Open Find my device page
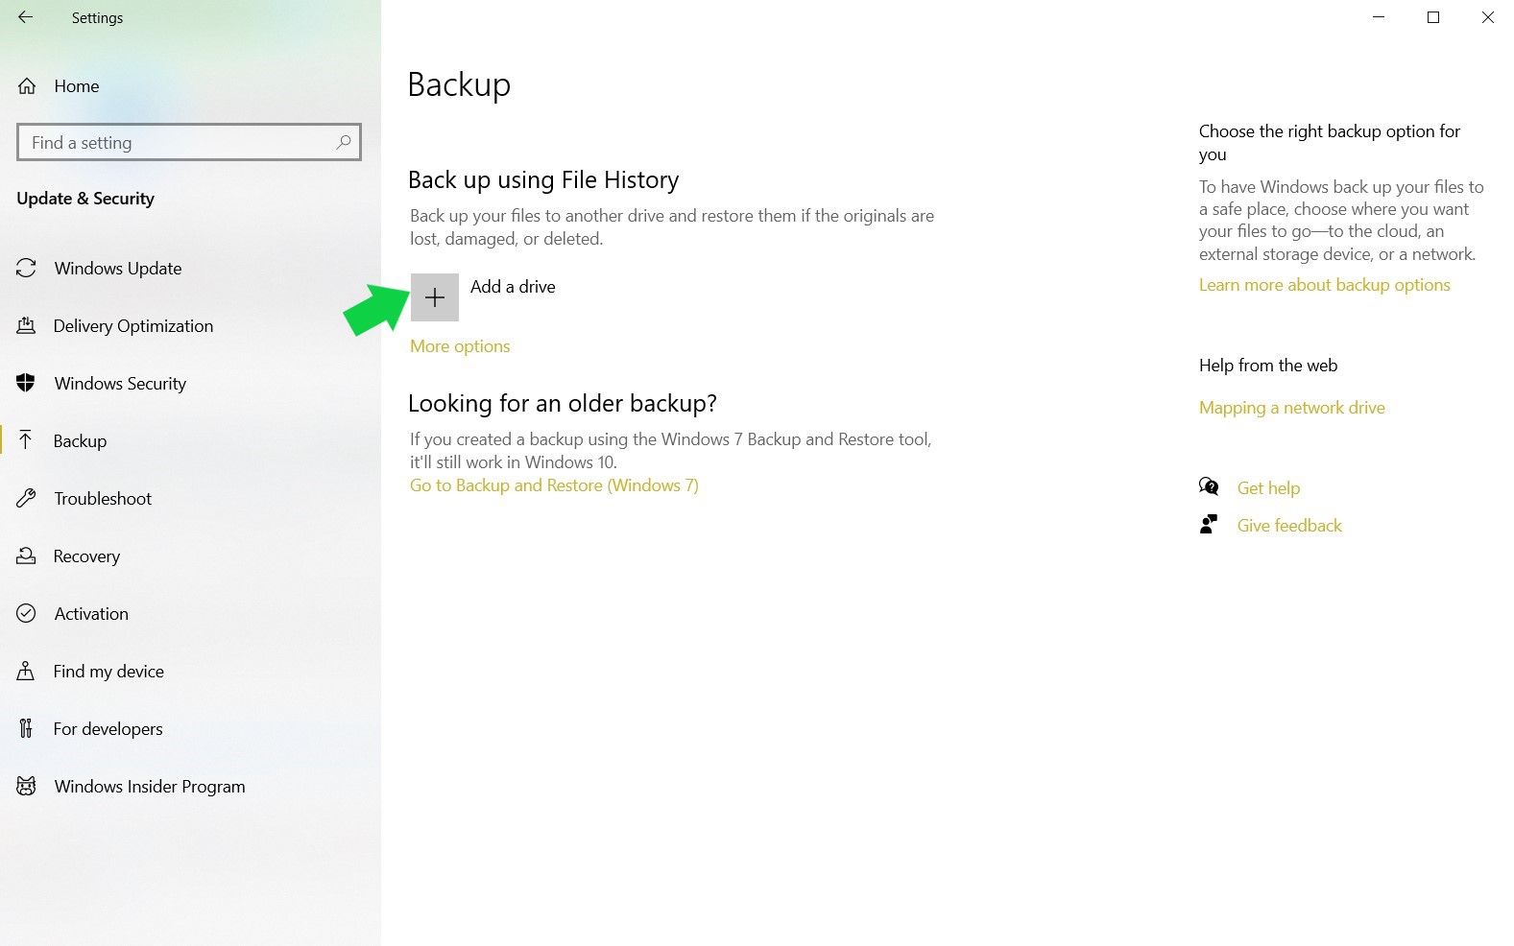Viewport: 1514px width, 946px height. 108,672
